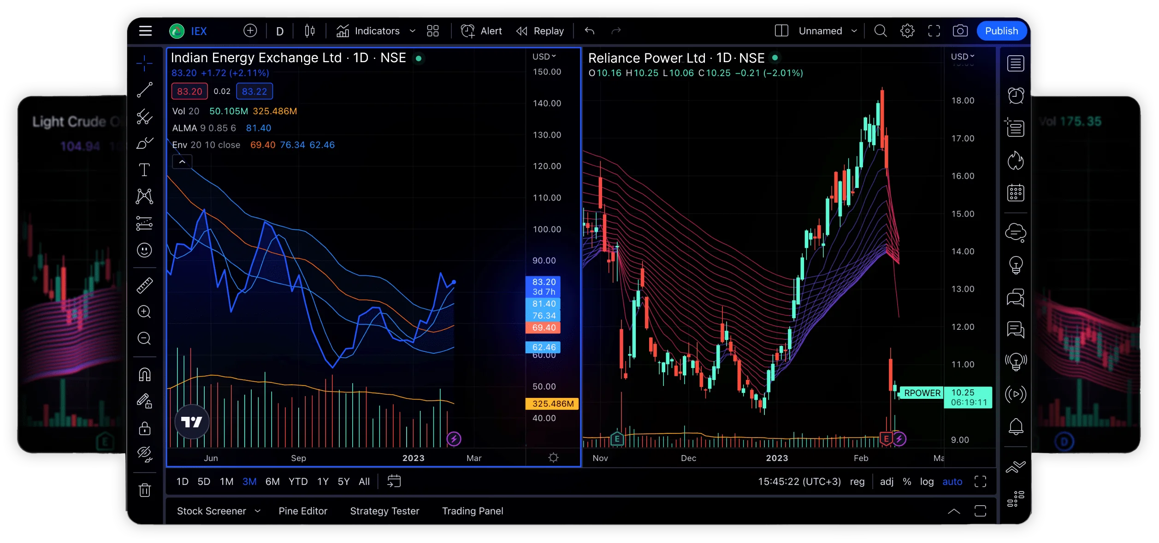Select the brush drawing tool

tap(144, 143)
